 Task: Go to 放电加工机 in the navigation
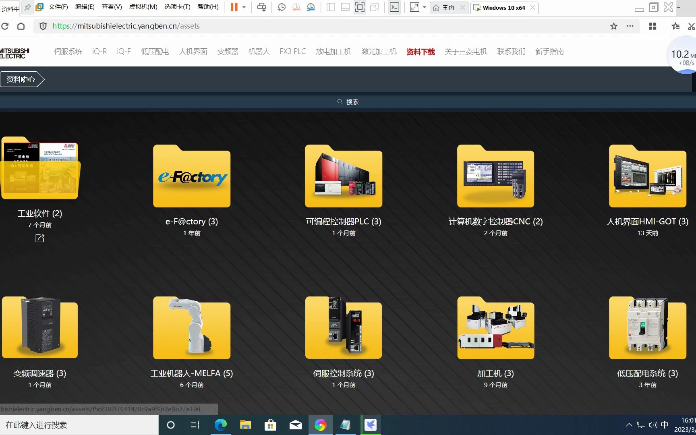(333, 52)
